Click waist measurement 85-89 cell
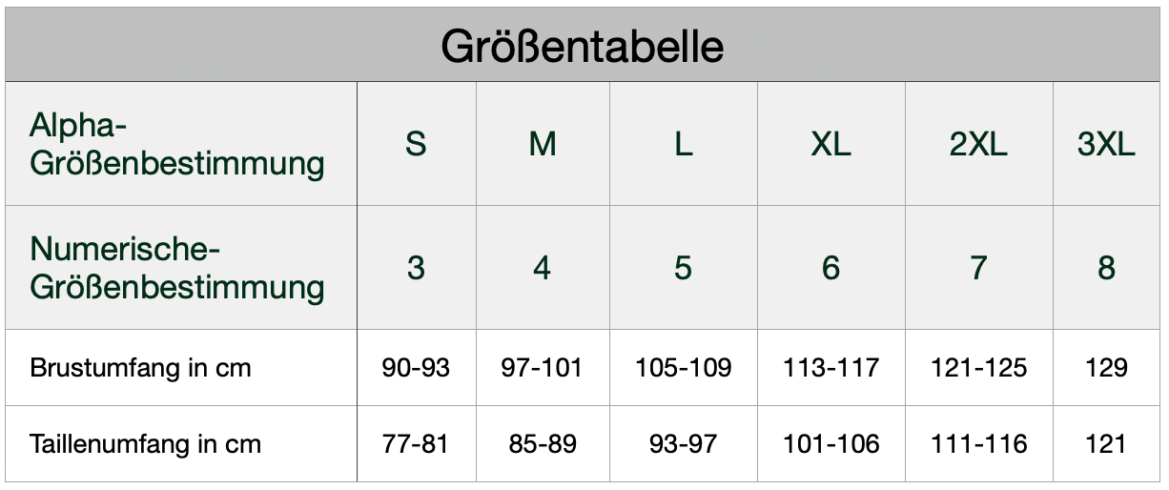1169x490 pixels. point(542,444)
